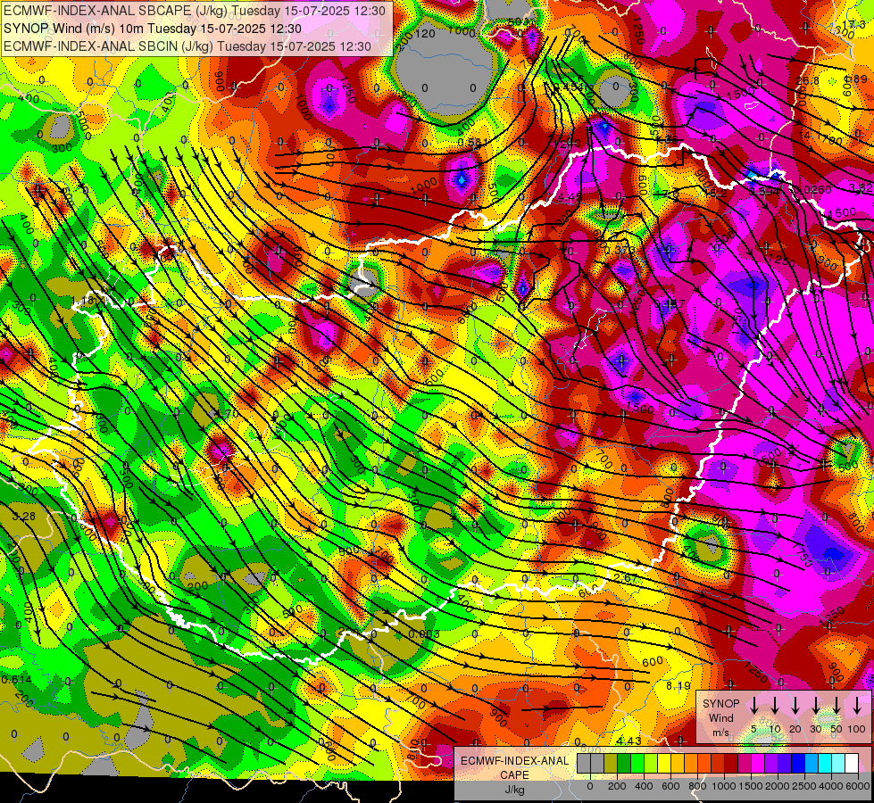Image resolution: width=874 pixels, height=803 pixels.
Task: Click the map value '8.19'
Action: [x=678, y=685]
